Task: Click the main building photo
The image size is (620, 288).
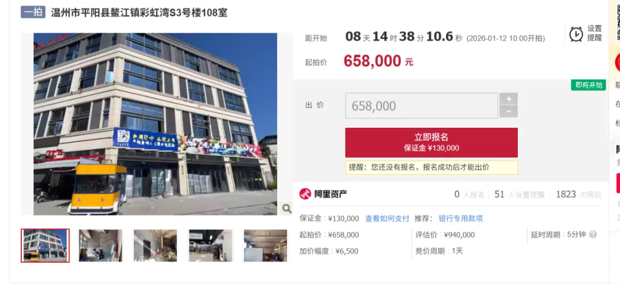Action: pos(155,124)
